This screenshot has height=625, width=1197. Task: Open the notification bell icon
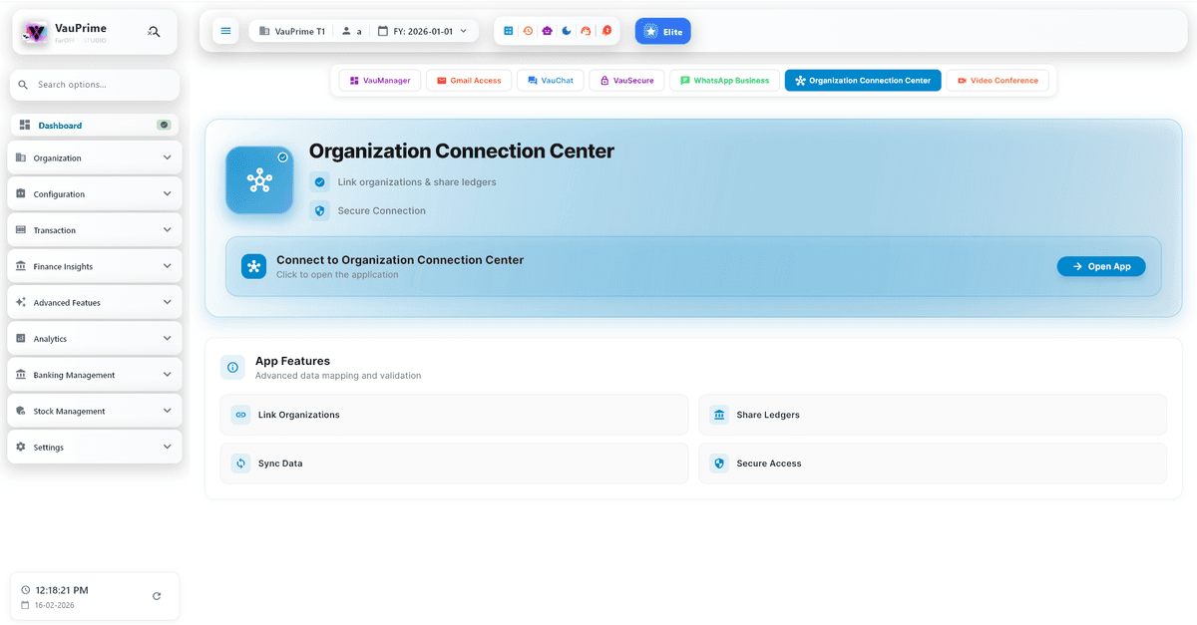(x=605, y=31)
